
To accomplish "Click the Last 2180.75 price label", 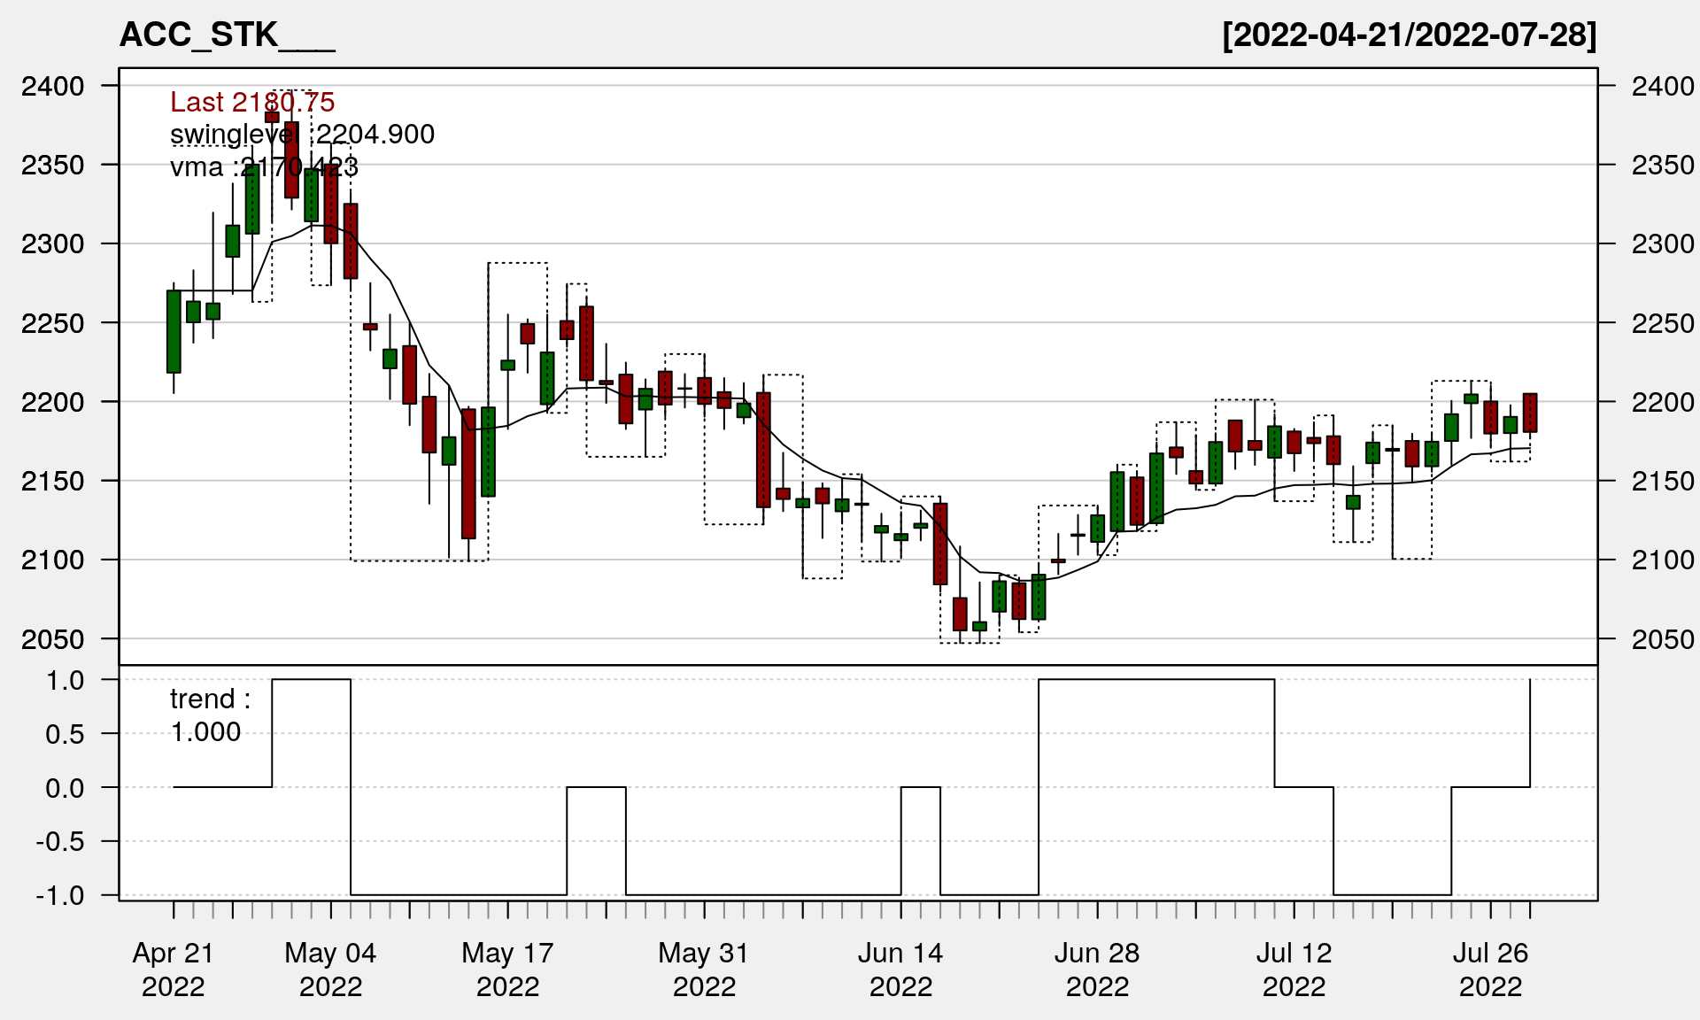I will pyautogui.click(x=252, y=102).
